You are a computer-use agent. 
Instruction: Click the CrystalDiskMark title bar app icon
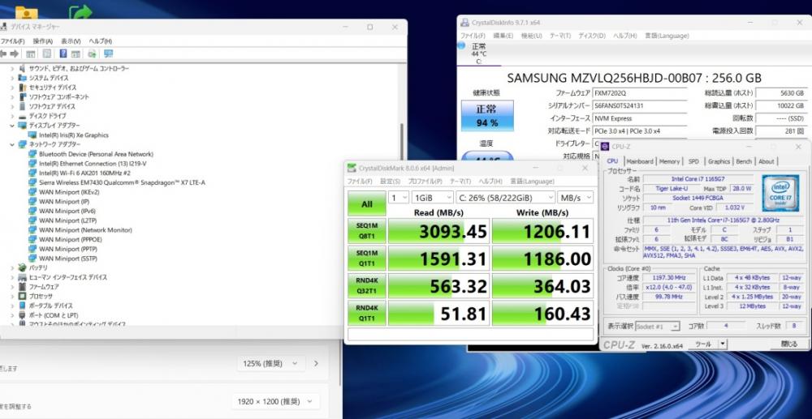(x=352, y=168)
